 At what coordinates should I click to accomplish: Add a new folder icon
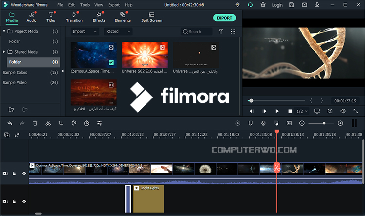[x=11, y=109]
